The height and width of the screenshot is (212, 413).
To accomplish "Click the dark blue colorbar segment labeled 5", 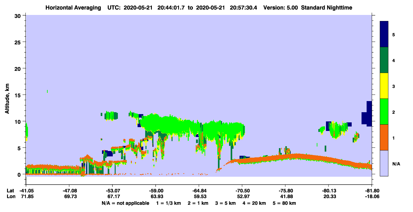I will point(384,34).
